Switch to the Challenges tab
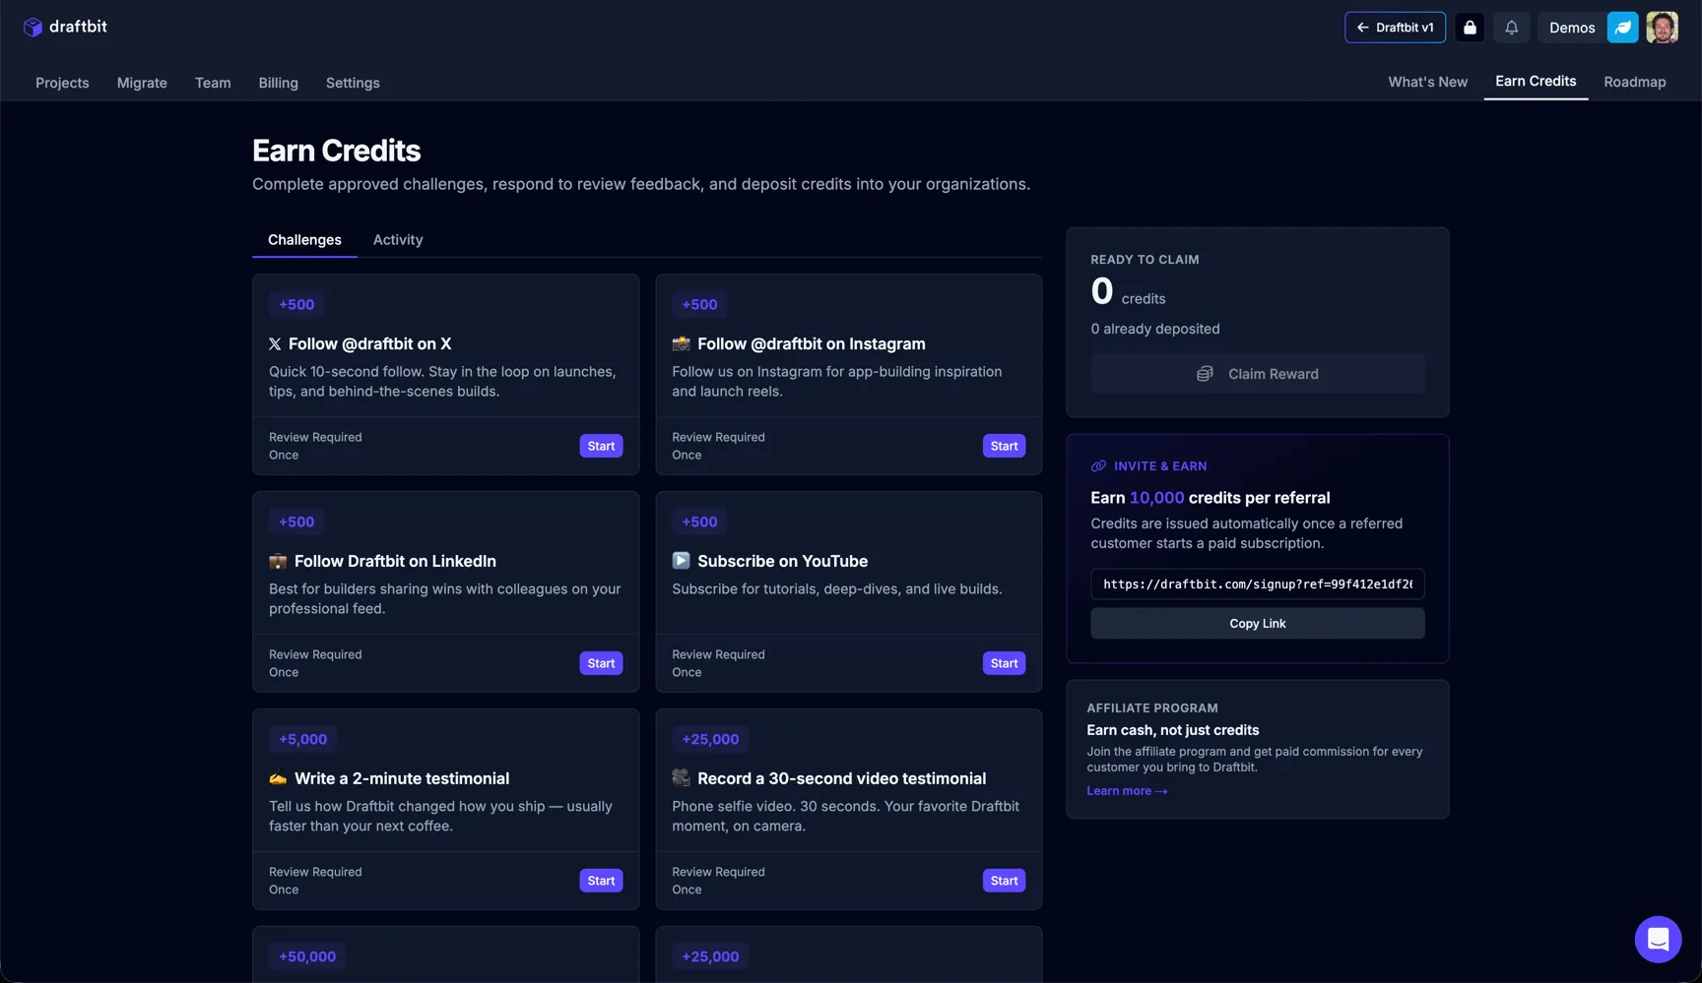Viewport: 1702px width, 983px height. click(304, 240)
